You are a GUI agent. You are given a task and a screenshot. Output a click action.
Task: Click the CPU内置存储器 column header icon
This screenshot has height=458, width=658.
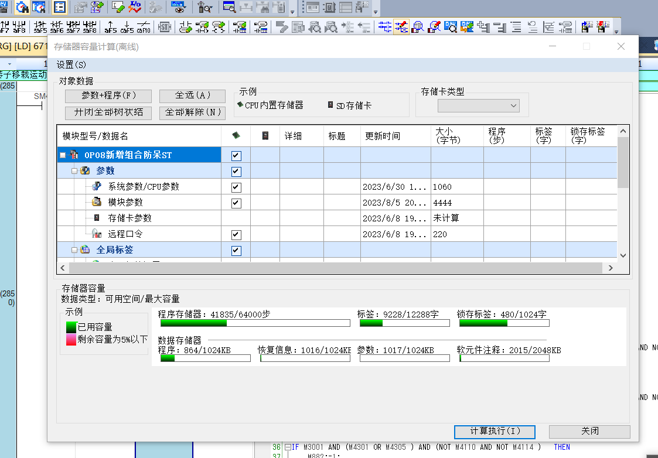pyautogui.click(x=236, y=136)
